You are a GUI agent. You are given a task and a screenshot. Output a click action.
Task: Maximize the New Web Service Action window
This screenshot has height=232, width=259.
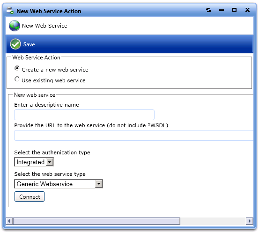coord(234,10)
